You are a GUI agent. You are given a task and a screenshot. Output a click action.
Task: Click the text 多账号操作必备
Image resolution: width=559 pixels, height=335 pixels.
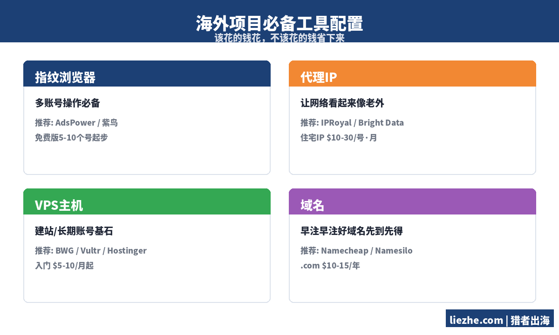pos(68,103)
